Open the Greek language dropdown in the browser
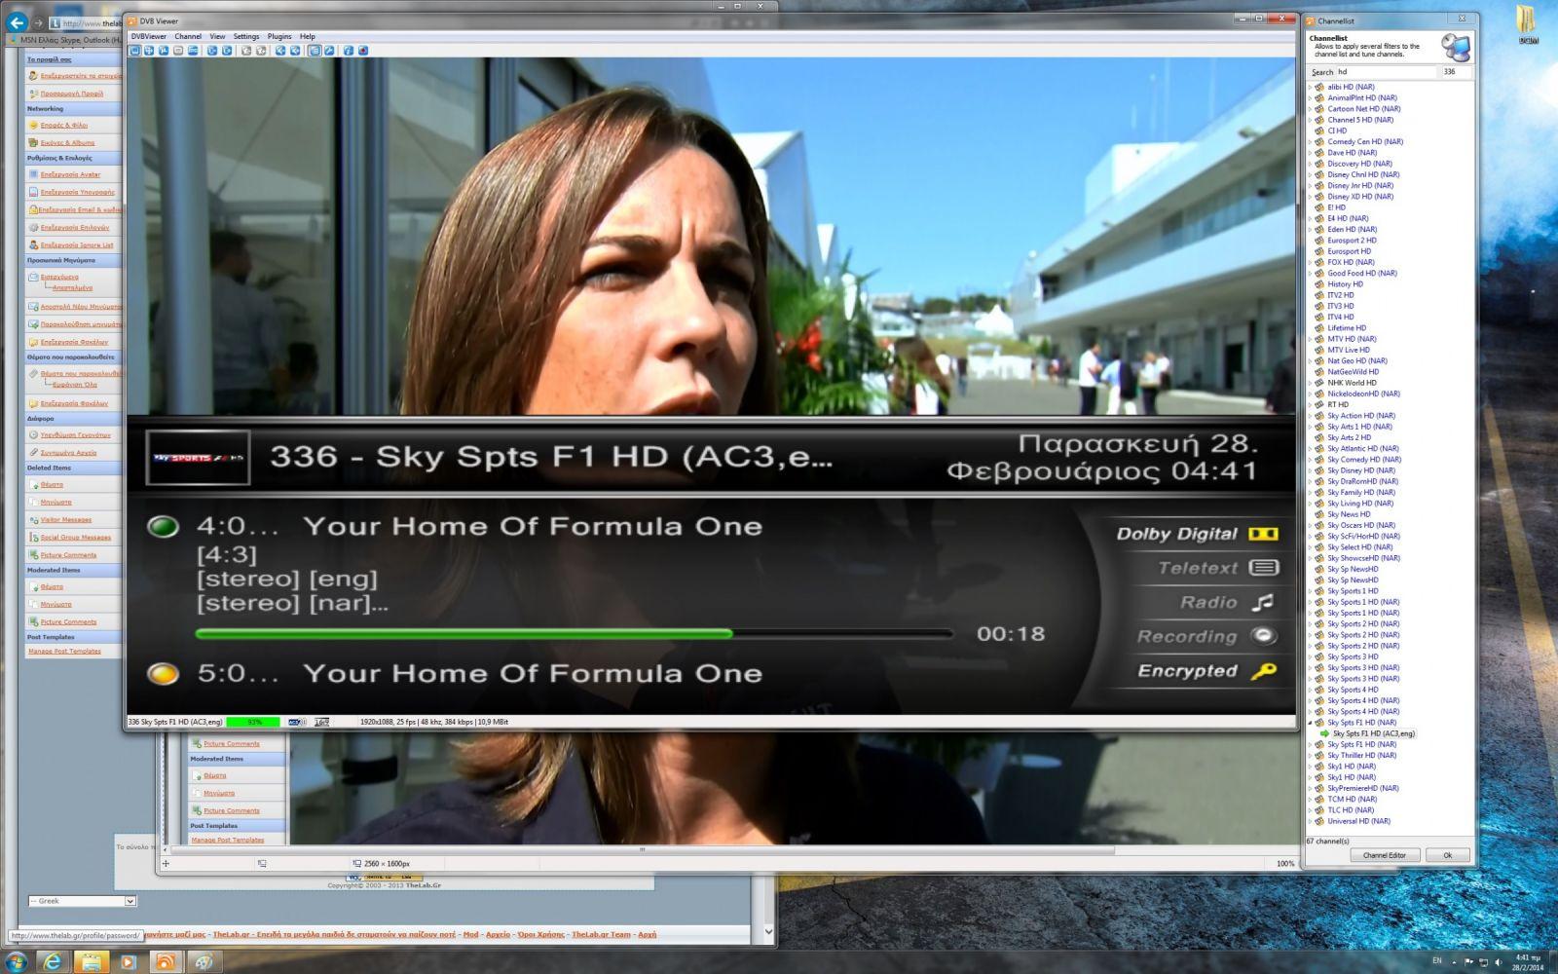 click(83, 901)
